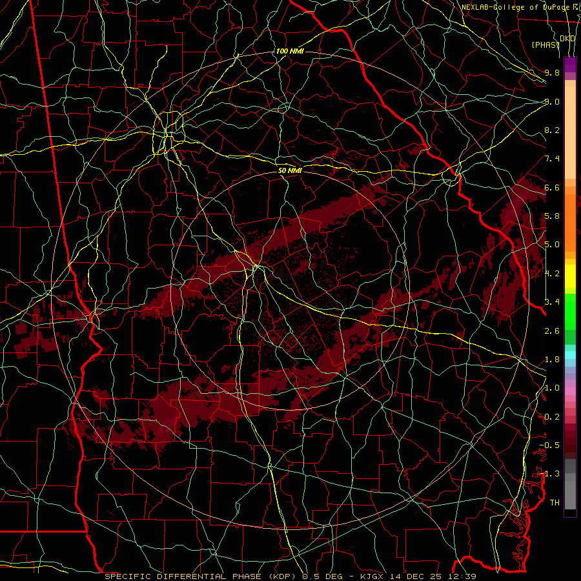
Task: Click the 50 NMI range ring label
Action: (x=290, y=170)
